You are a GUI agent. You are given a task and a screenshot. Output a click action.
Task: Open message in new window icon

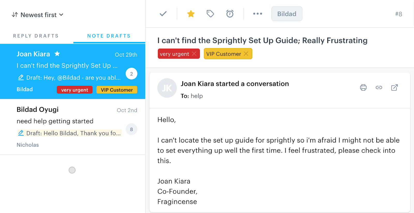click(x=394, y=87)
